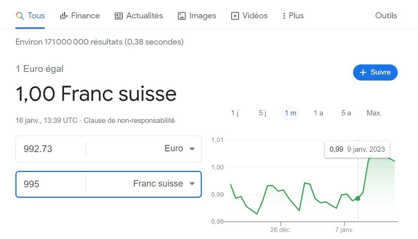Screen dimensions: 418x239
Task: Open the Outils menu
Action: (386, 16)
